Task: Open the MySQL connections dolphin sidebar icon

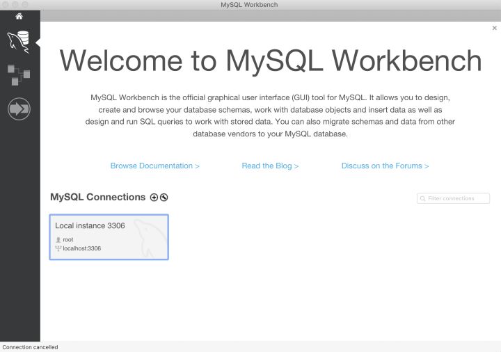Action: [x=19, y=42]
